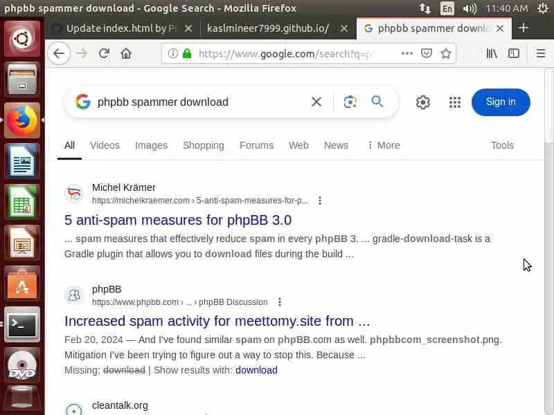Bookmark this page with the star
554x415 pixels.
pyautogui.click(x=446, y=53)
